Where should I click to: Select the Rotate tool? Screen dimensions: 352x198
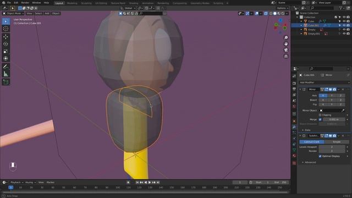6,44
